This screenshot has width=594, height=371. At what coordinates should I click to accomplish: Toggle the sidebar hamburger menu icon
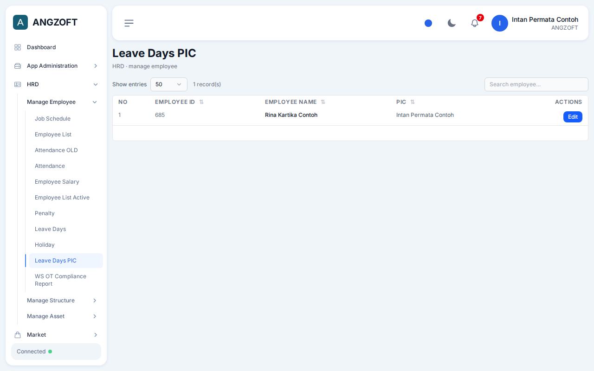click(x=129, y=23)
